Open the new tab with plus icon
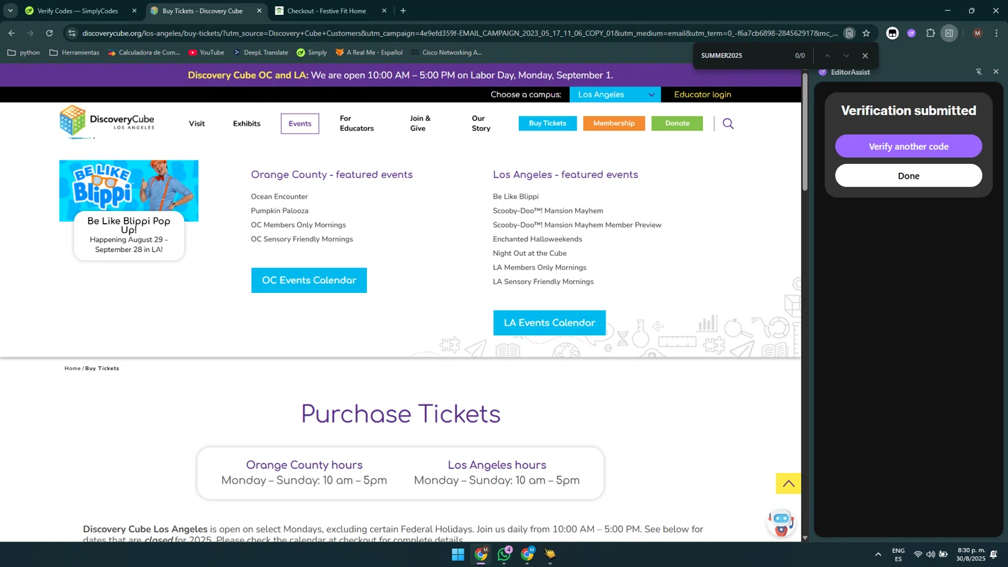 pyautogui.click(x=403, y=11)
